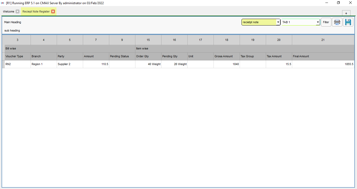The width and height of the screenshot is (357, 189).
Task: Switch to the Welcome tab
Action: (9, 11)
